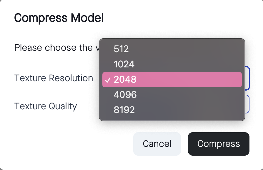This screenshot has width=263, height=170.
Task: Click the dark Compress button
Action: click(x=218, y=144)
